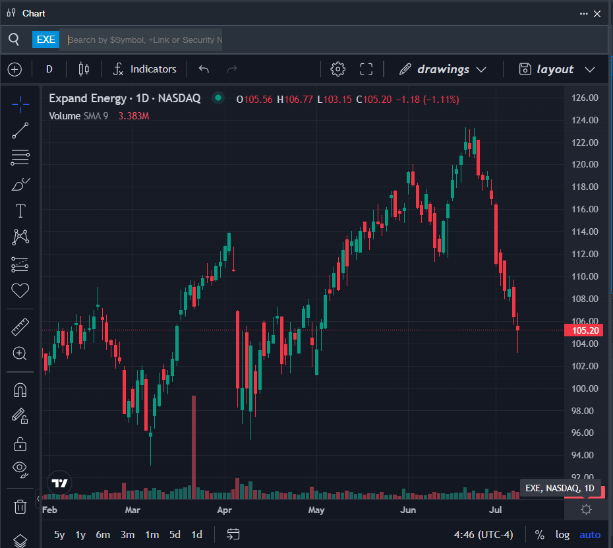Viewport: 613px width, 548px height.
Task: Open price scale settings gear
Action: pyautogui.click(x=586, y=509)
